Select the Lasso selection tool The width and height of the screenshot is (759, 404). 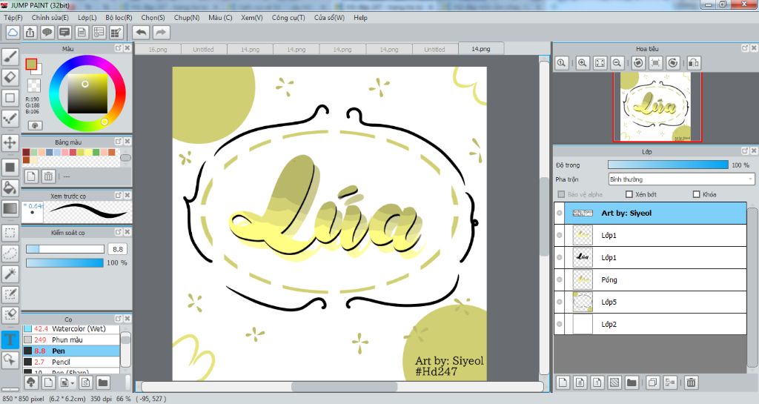point(10,253)
